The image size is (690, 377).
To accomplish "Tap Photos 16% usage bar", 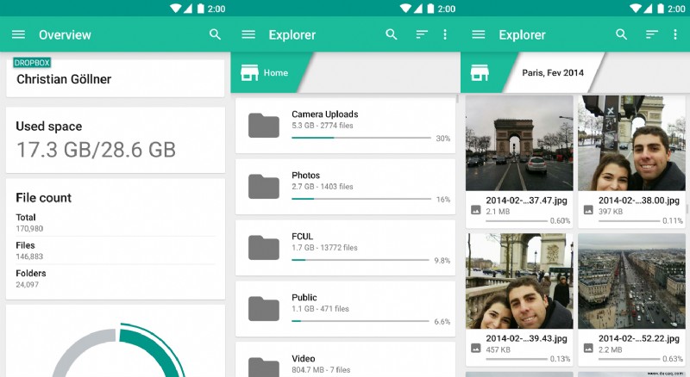I will [x=361, y=199].
